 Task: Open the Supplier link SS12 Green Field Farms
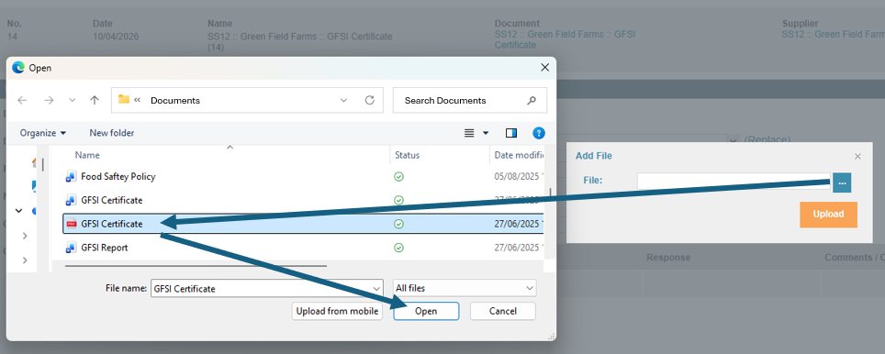(x=833, y=34)
